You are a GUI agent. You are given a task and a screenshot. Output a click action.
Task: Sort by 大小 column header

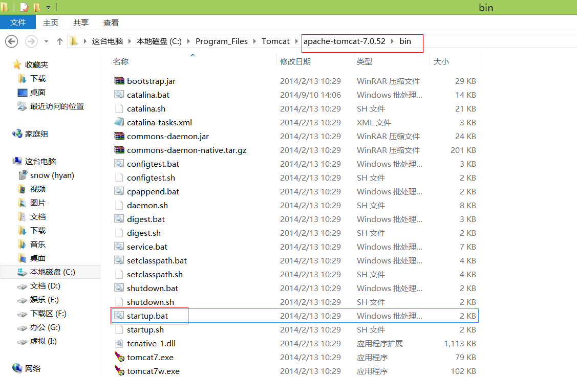click(441, 61)
